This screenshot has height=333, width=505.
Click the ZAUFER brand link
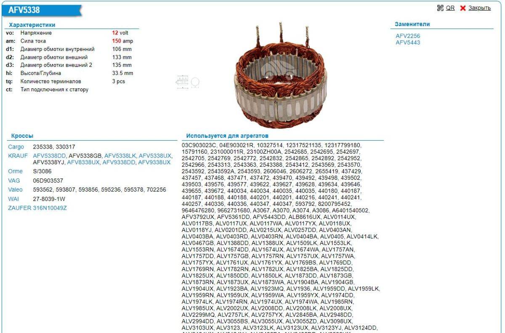19,208
